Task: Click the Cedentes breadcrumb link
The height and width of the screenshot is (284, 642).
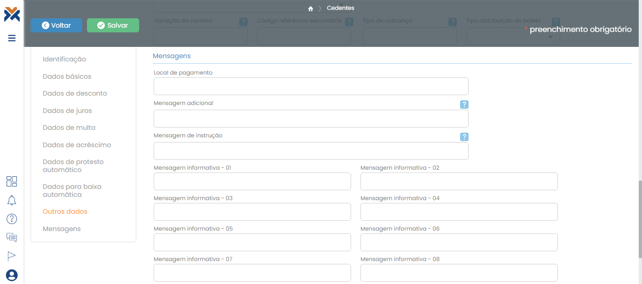Action: 340,8
